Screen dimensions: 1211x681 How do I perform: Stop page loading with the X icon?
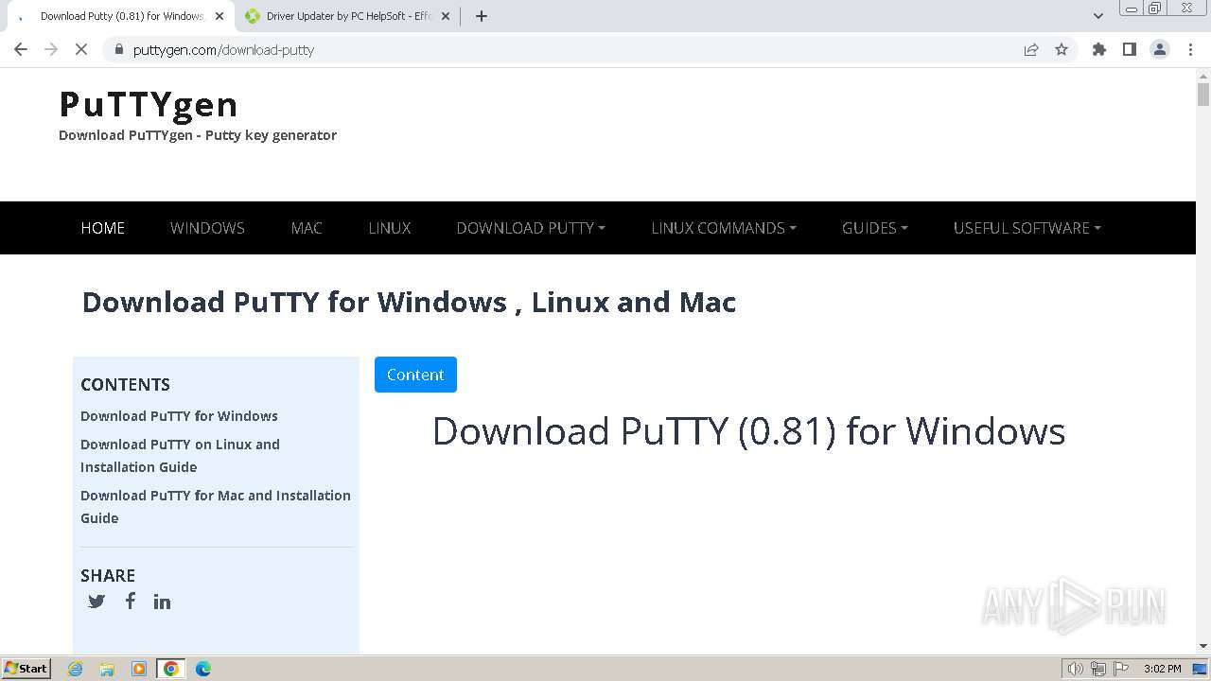(x=81, y=49)
